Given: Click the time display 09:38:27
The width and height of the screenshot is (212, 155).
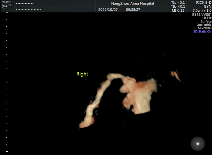Looking at the screenshot, I should tap(133, 10).
